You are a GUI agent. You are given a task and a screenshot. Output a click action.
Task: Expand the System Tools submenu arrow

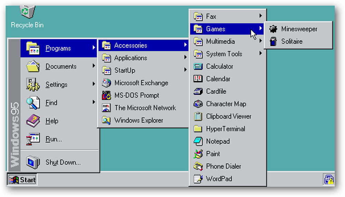click(x=260, y=53)
